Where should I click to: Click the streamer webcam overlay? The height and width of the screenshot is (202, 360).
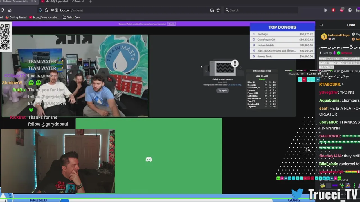pos(58,161)
